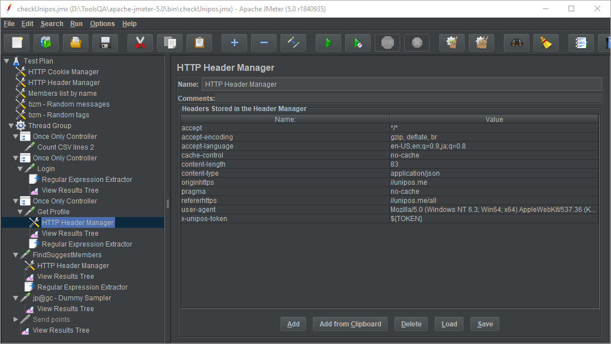The height and width of the screenshot is (344, 611).
Task: Click the Collapse minus icon in toolbar
Action: point(264,43)
